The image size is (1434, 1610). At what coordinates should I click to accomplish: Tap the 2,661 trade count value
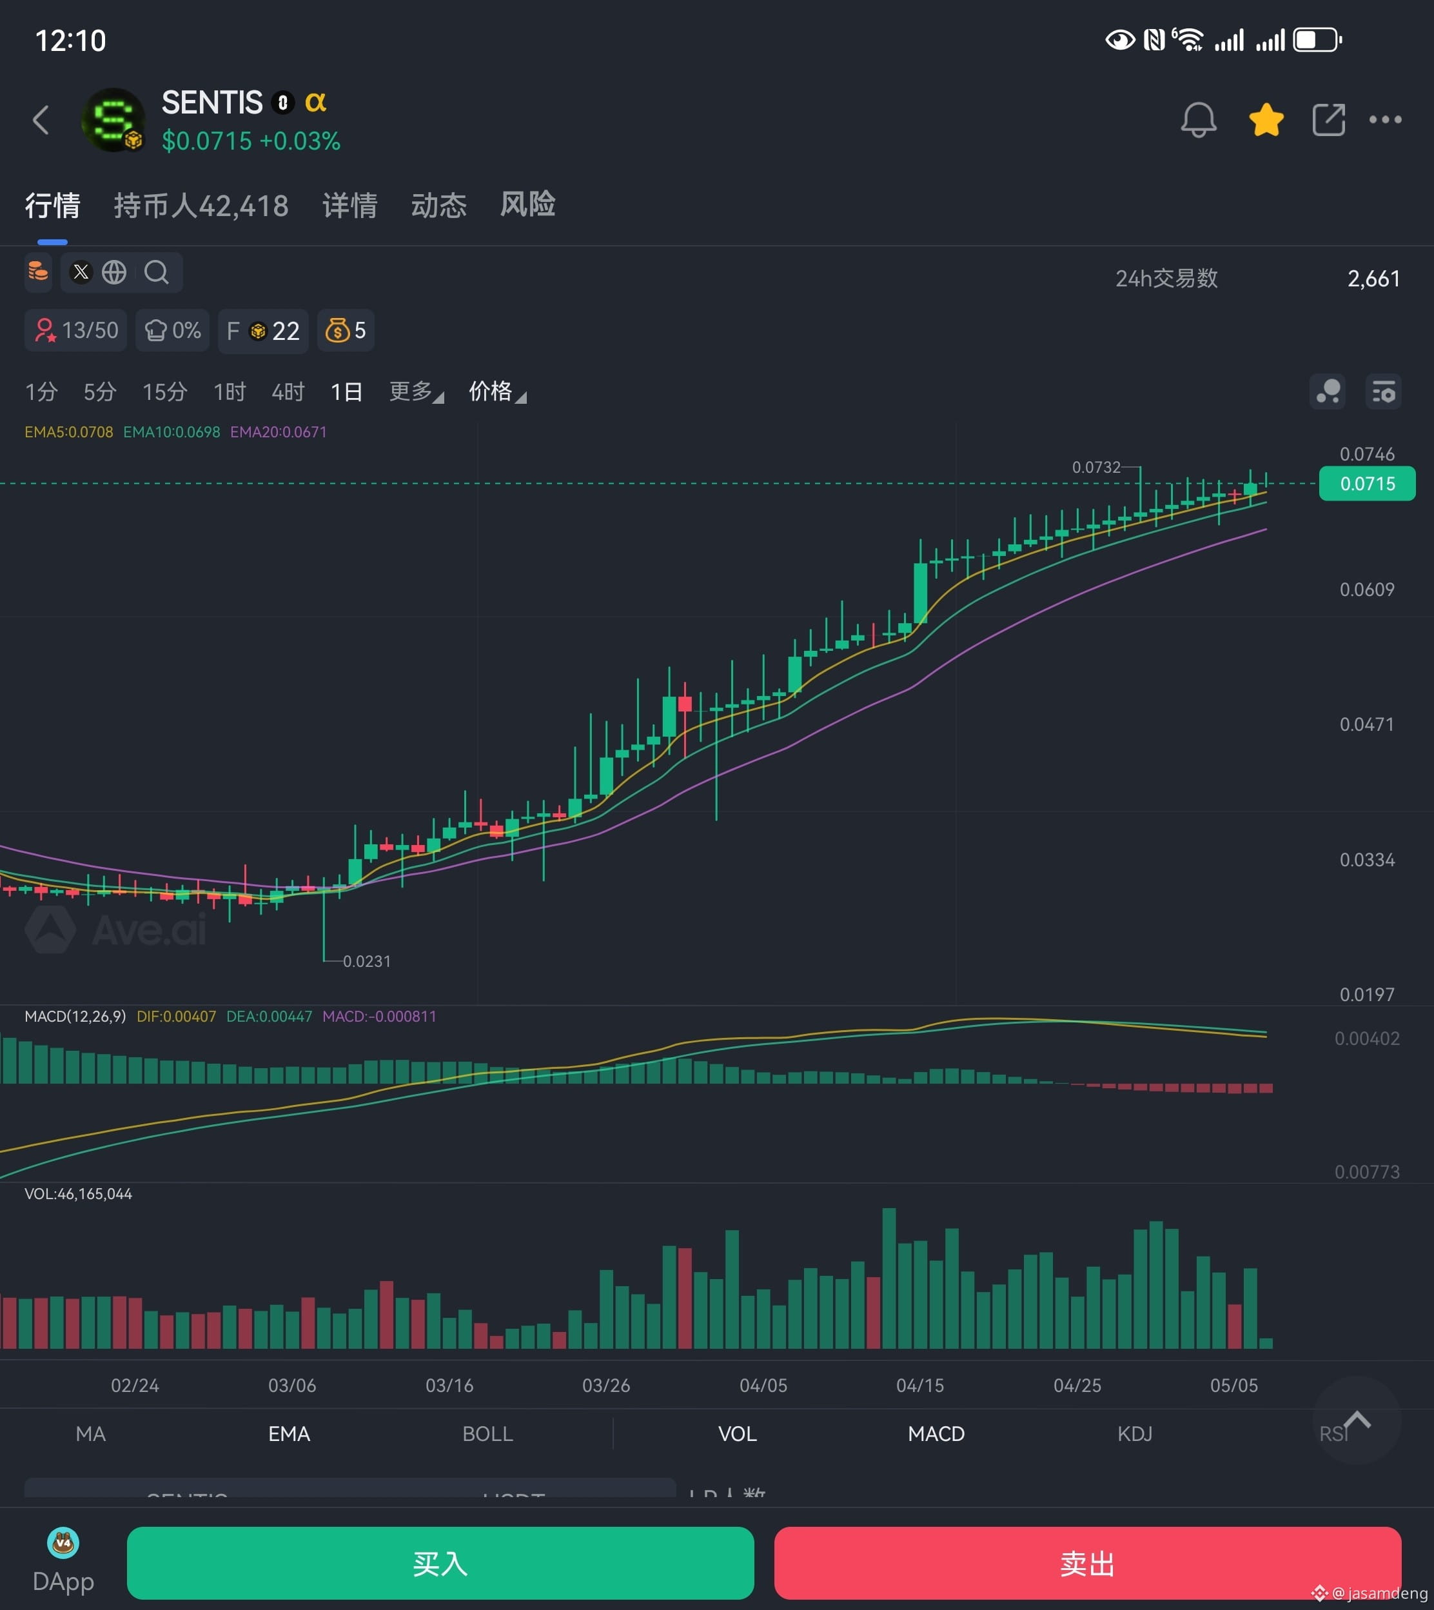click(x=1373, y=279)
